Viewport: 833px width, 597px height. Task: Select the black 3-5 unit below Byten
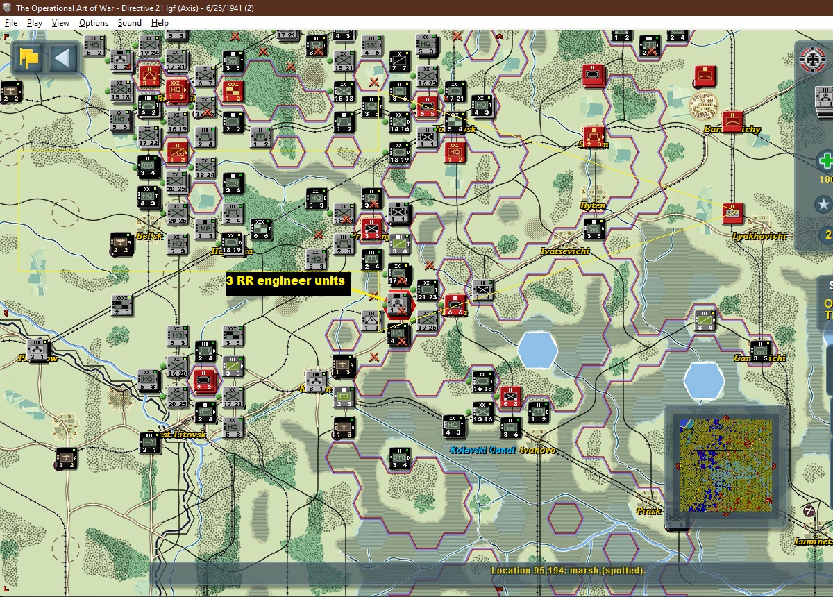tap(594, 228)
